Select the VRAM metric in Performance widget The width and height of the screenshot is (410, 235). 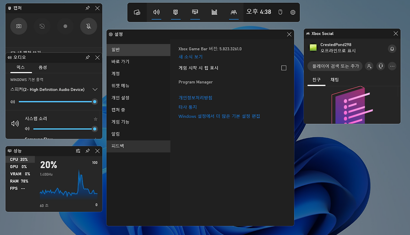click(20, 174)
